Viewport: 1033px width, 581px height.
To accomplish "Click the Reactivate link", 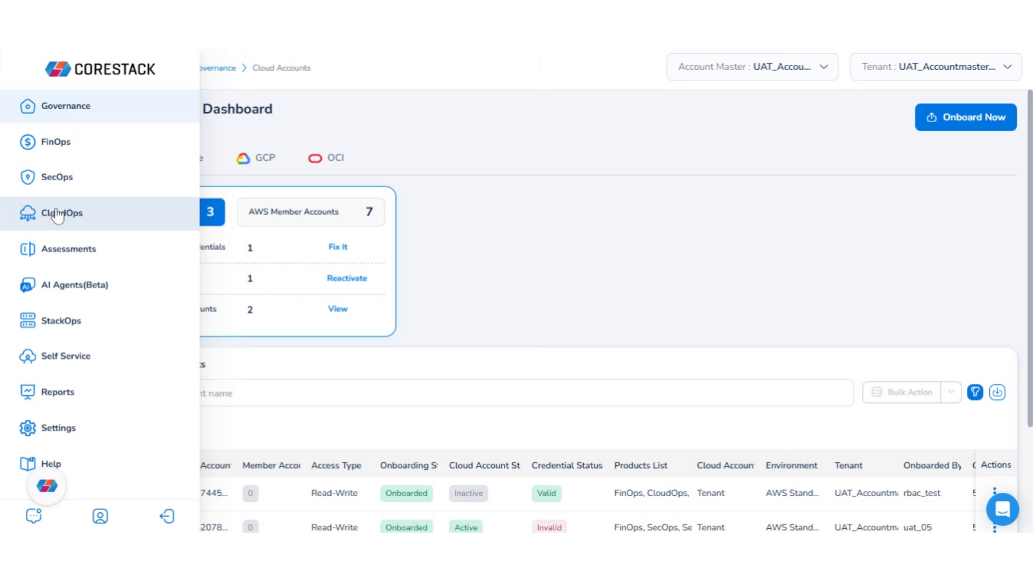I will 347,278.
